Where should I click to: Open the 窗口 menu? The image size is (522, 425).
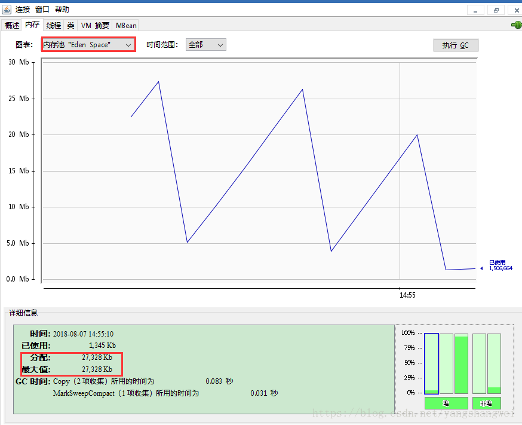click(42, 10)
